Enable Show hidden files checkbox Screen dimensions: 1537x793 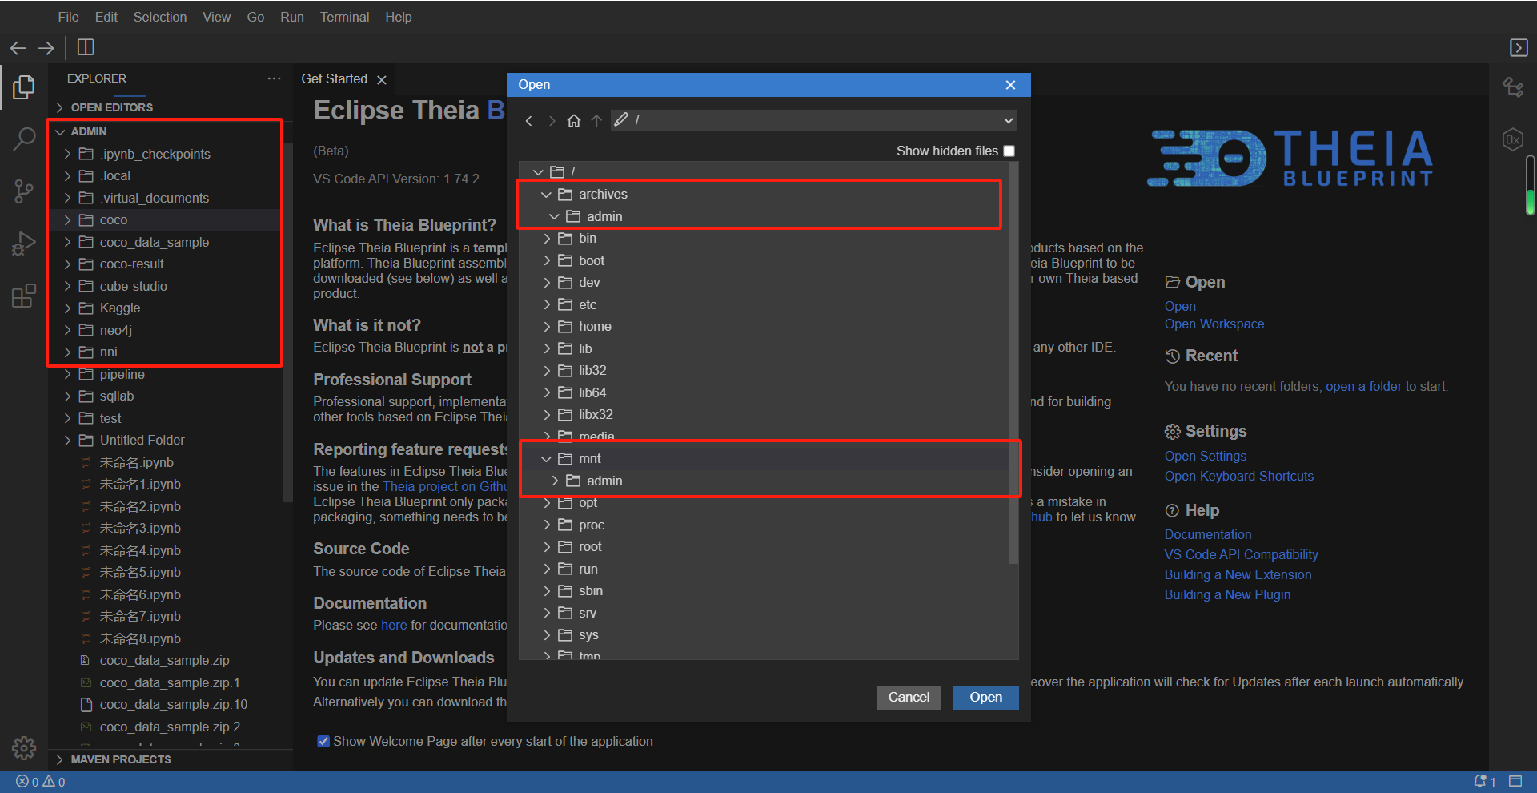click(x=1009, y=151)
